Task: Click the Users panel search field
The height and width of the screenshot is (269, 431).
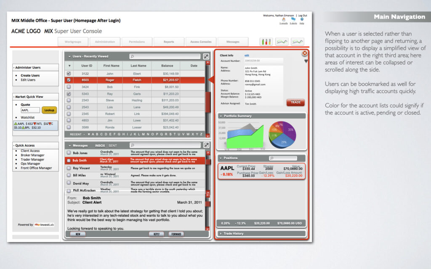Action: click(x=165, y=56)
